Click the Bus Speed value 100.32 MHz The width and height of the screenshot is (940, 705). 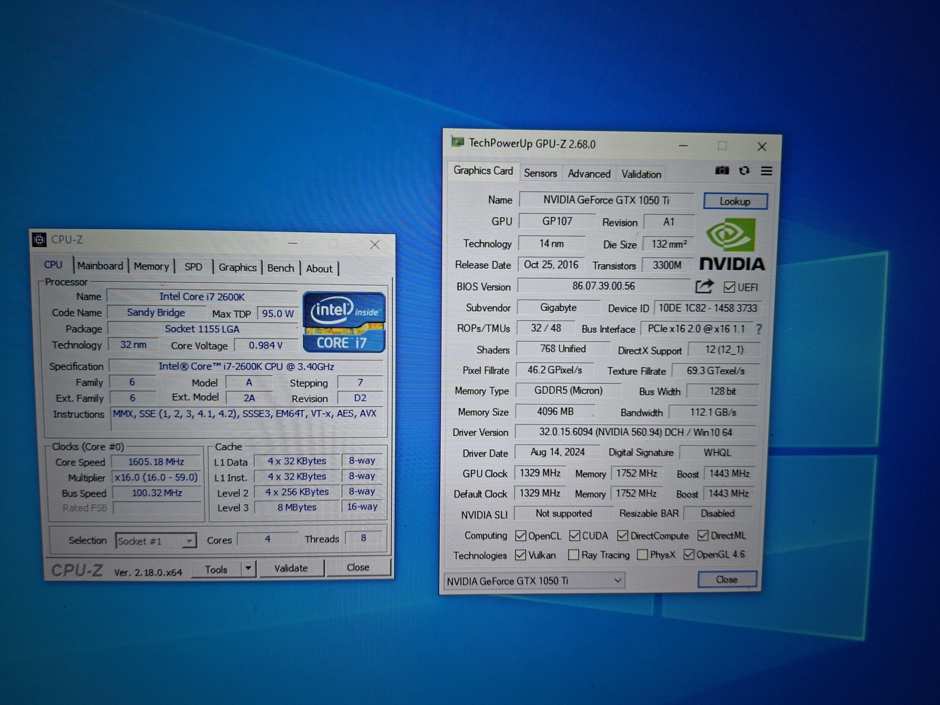tap(157, 493)
